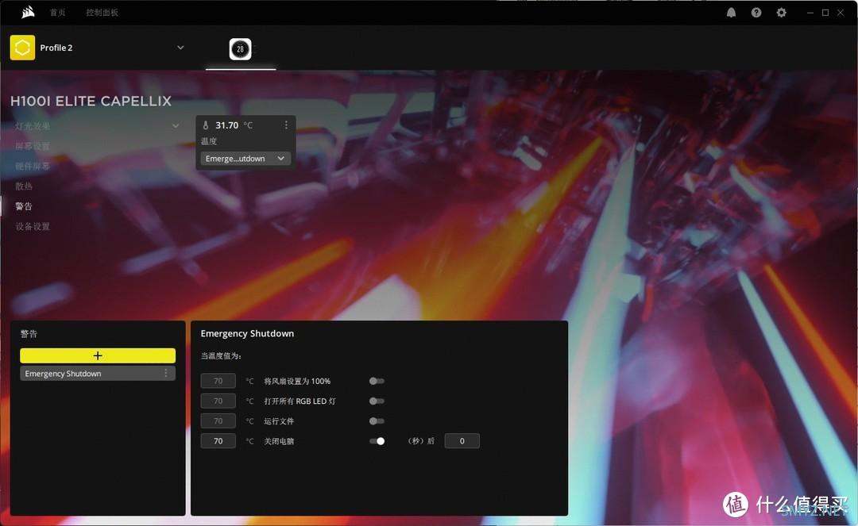Minimize the iCUE window

pos(810,13)
